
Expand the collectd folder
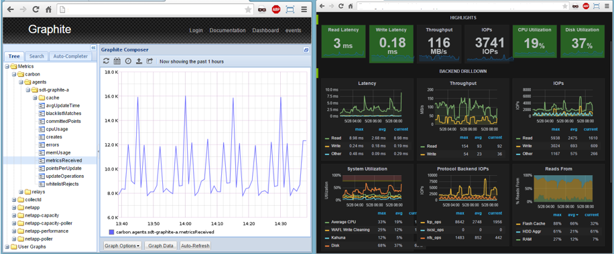(15, 200)
